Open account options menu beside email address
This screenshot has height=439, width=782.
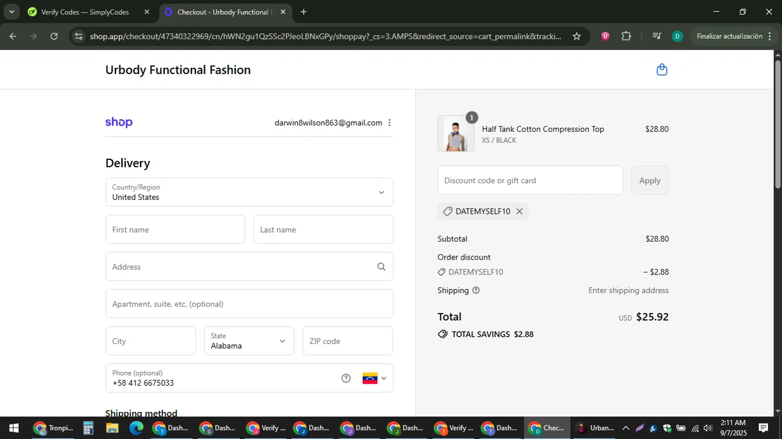389,123
